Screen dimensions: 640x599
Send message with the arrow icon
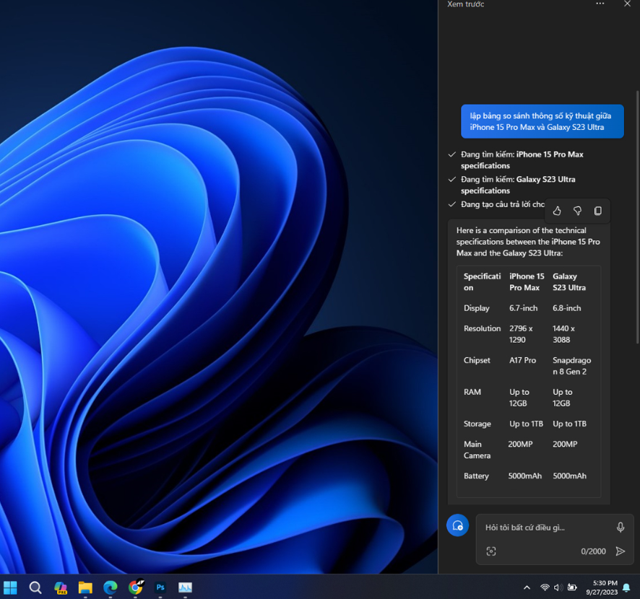coord(620,551)
